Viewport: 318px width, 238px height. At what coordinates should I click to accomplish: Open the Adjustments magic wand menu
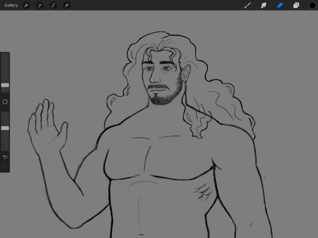pos(40,5)
